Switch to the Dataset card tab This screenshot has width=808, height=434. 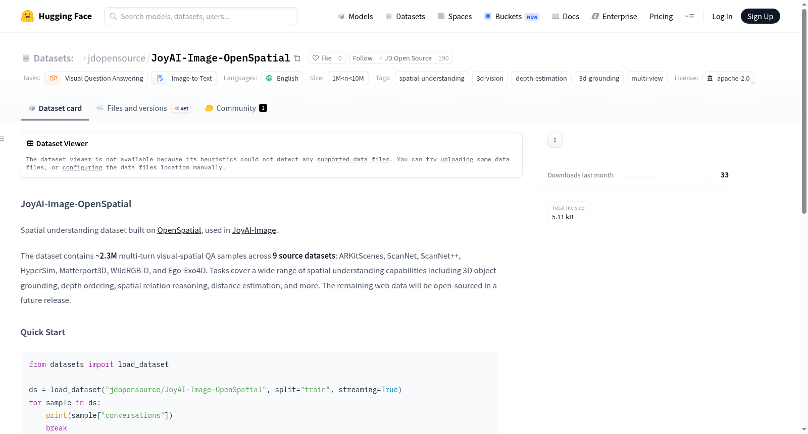(x=55, y=108)
